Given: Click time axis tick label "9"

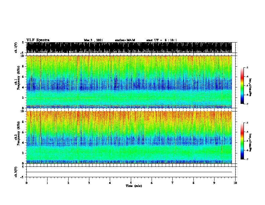Looking at the screenshot, I should [214, 183].
